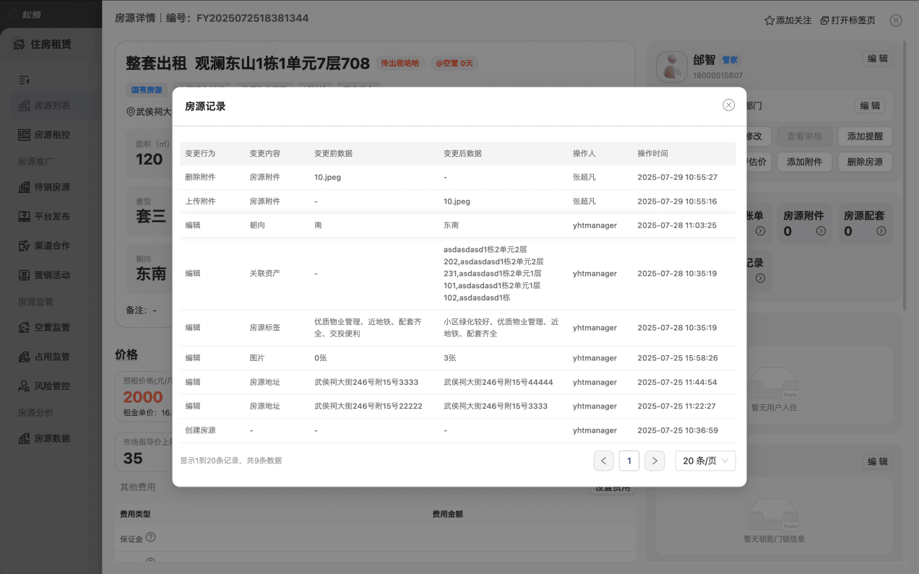Click the 待销房源 sidebar icon
Image resolution: width=919 pixels, height=574 pixels.
pos(24,187)
